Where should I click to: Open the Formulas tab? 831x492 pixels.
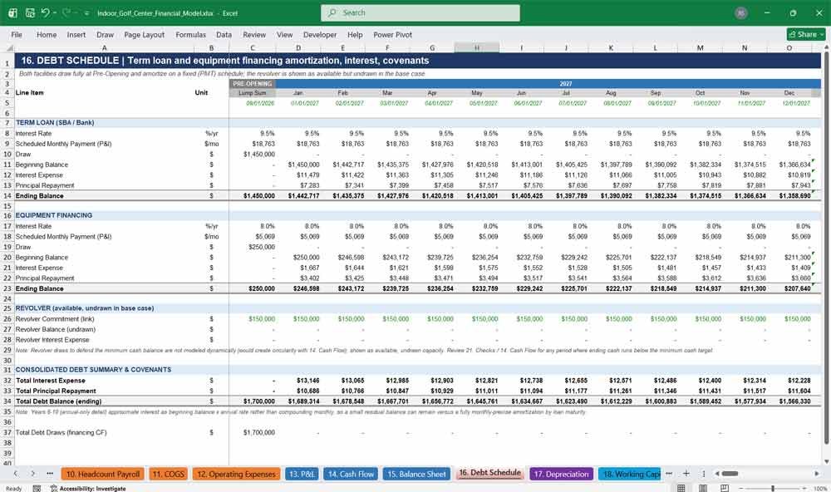(191, 34)
